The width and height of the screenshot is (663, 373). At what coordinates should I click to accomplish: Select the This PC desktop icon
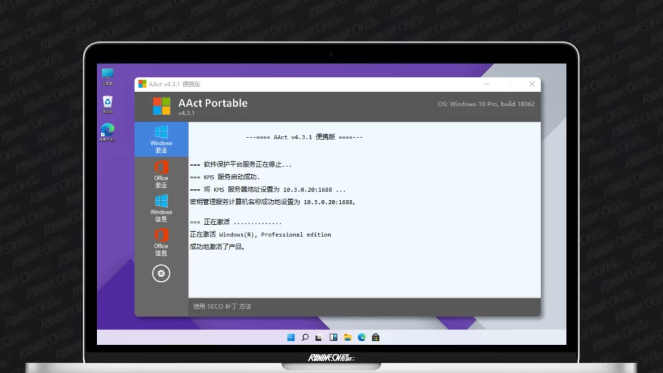107,76
